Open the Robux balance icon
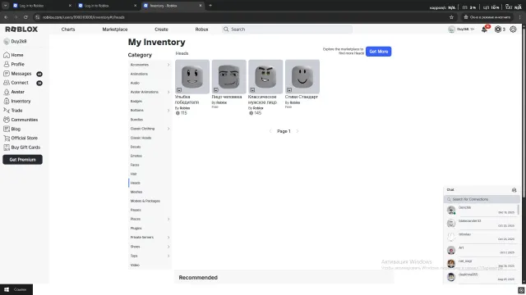The height and width of the screenshot is (295, 526). coord(498,29)
